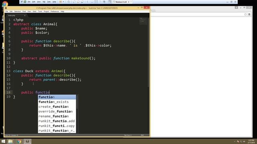Viewport: 257px width, 144px height.
Task: Close the Sublime Text window
Action: coord(147,8)
